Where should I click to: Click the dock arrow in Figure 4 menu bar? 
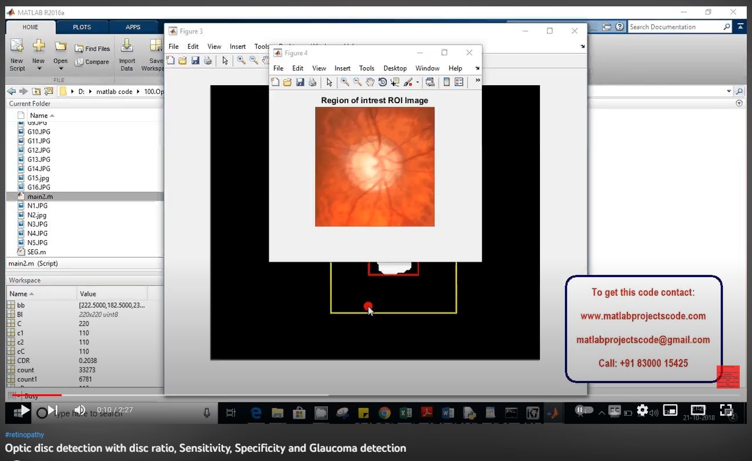(477, 68)
